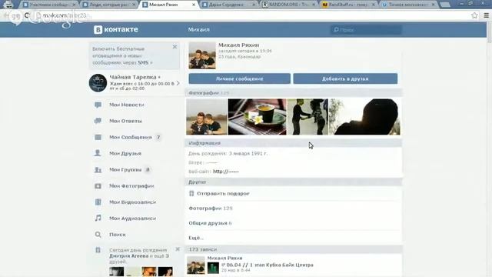Click the Михаил Ряхин wall post author name
This screenshot has height=277, width=492.
224,259
